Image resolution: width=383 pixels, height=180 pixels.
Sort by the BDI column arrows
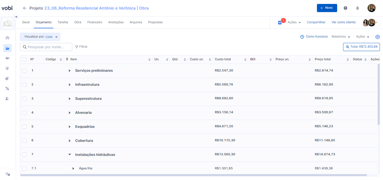[x=271, y=59]
